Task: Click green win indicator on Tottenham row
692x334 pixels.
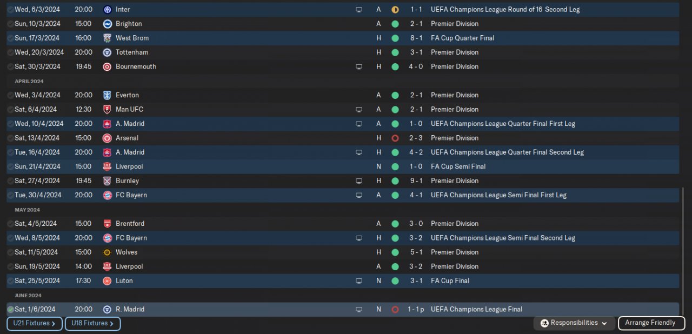Action: point(395,52)
